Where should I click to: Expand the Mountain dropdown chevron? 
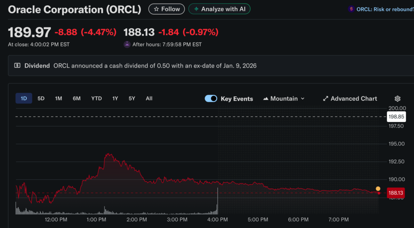point(303,99)
